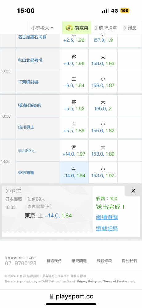Select 客 +14.0, 1.97 for 仙台89人

[74, 151]
